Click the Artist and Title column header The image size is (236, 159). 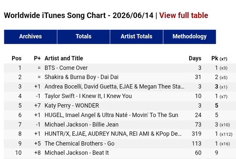[64, 58]
